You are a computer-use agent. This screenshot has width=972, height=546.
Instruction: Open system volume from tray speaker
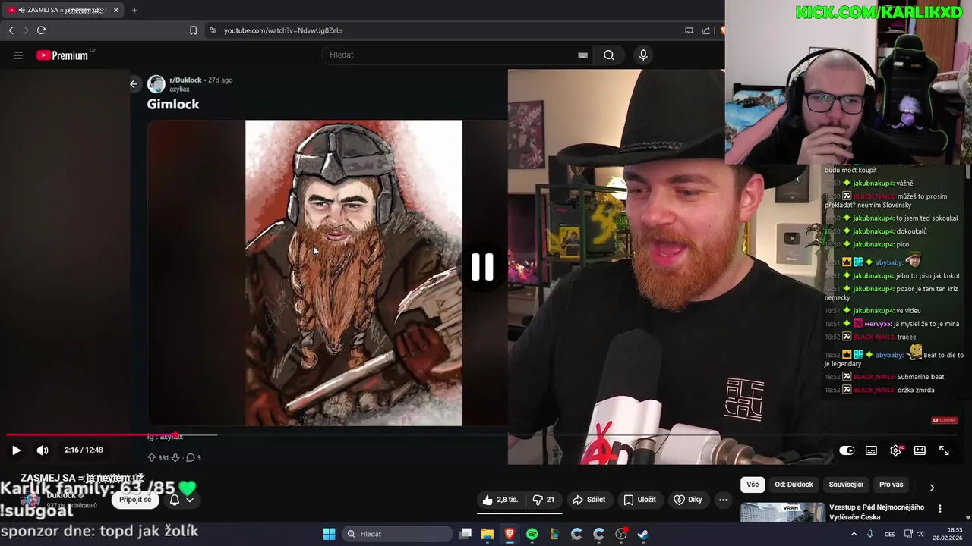[x=920, y=534]
